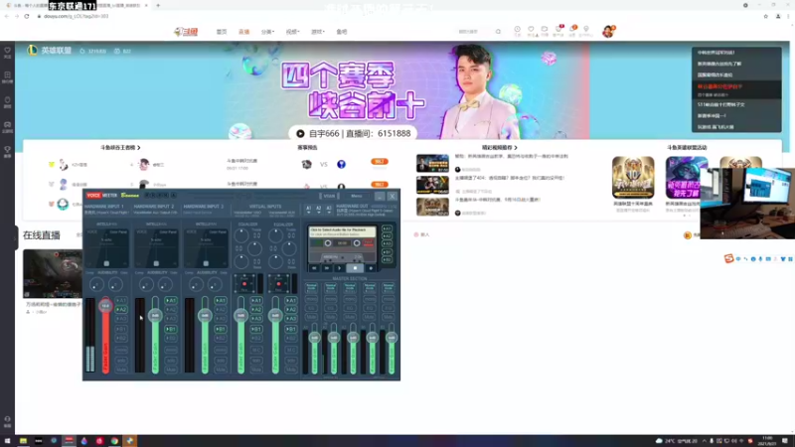Screen dimensions: 795x447
Task: Click the history clock icon in Douyu header
Action: click(517, 30)
